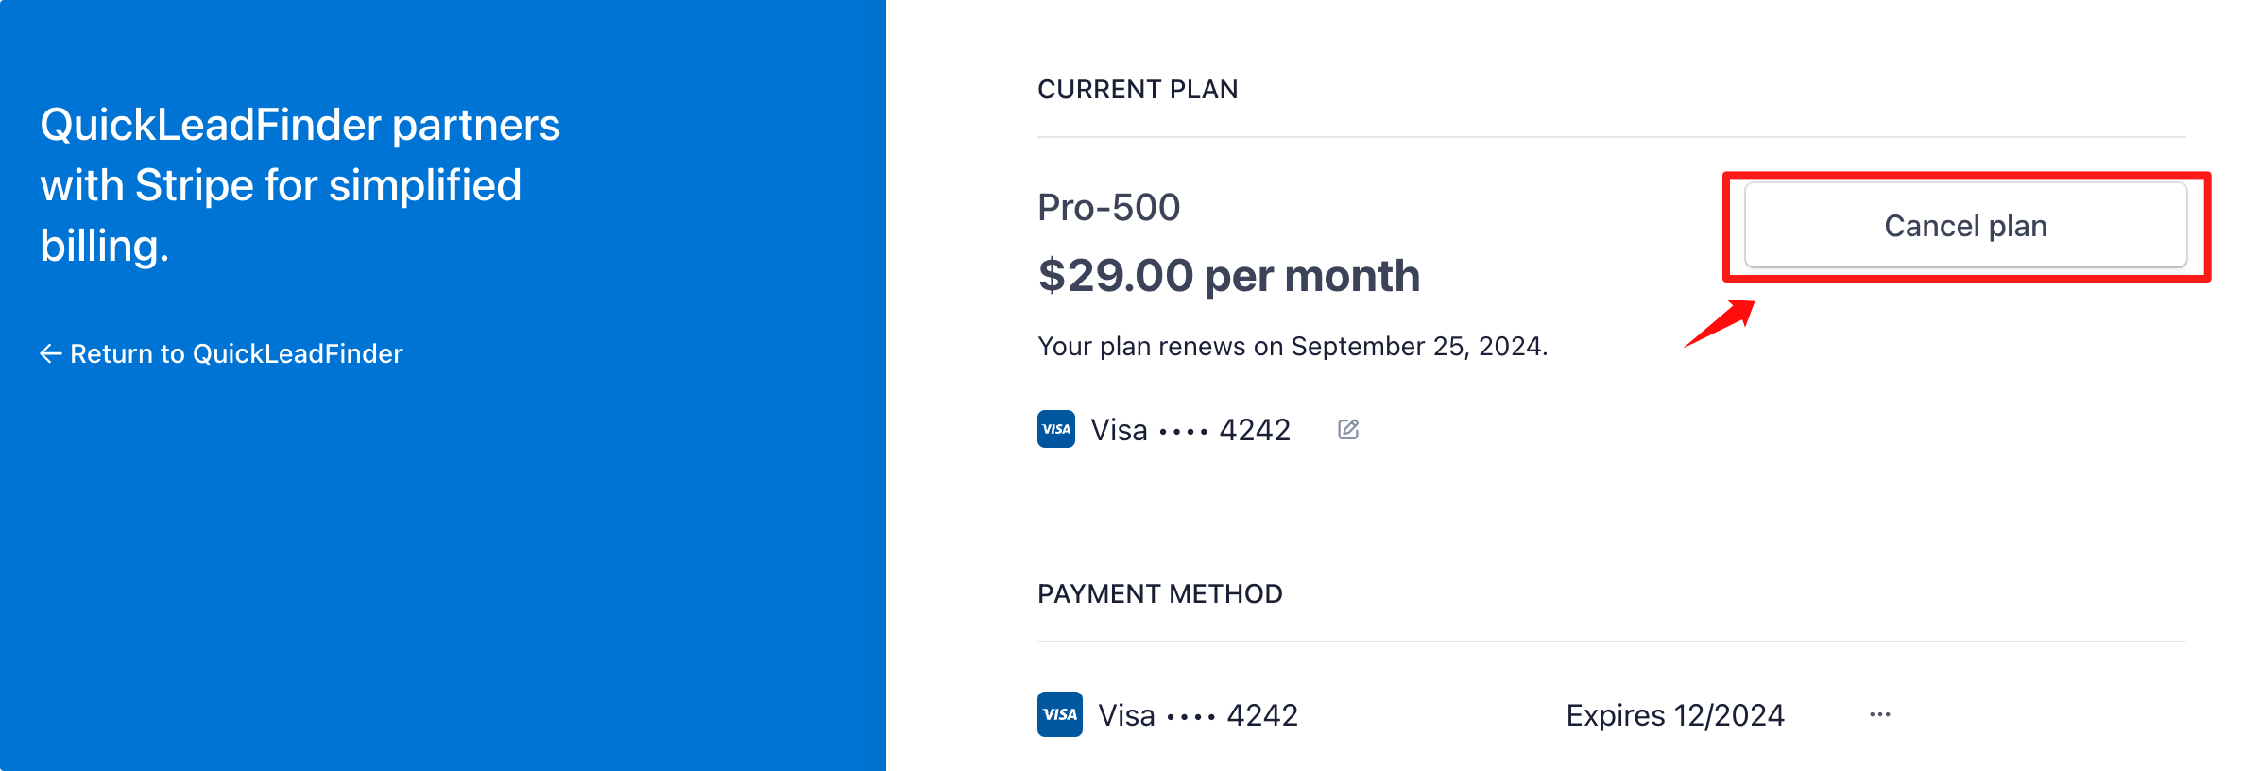The width and height of the screenshot is (2260, 771).
Task: Click the Visa card icon under Current Plan
Action: [x=1056, y=430]
